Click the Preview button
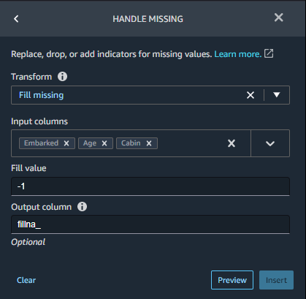This screenshot has width=306, height=299. tap(232, 280)
